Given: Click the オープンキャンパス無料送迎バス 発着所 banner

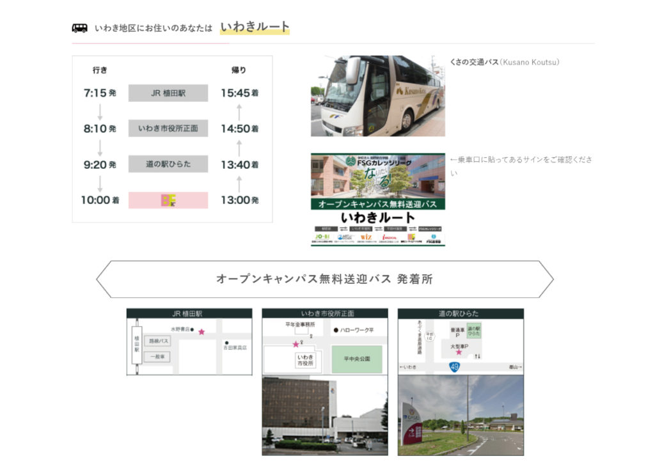Looking at the screenshot, I should (324, 279).
